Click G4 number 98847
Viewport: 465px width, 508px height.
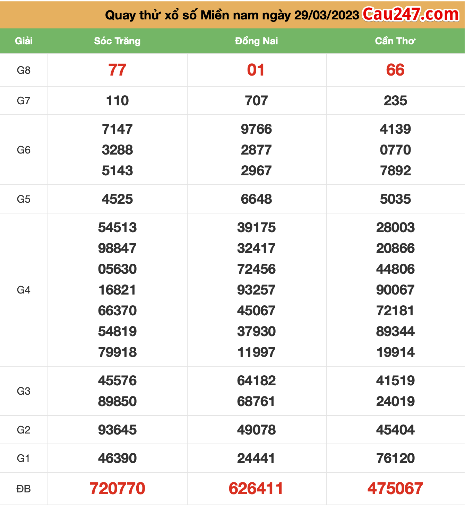(117, 248)
